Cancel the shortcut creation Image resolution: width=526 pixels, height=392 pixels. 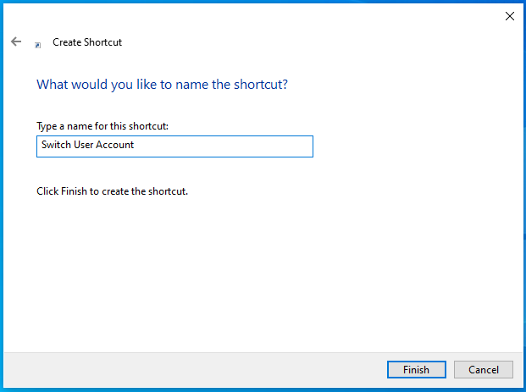pyautogui.click(x=484, y=369)
